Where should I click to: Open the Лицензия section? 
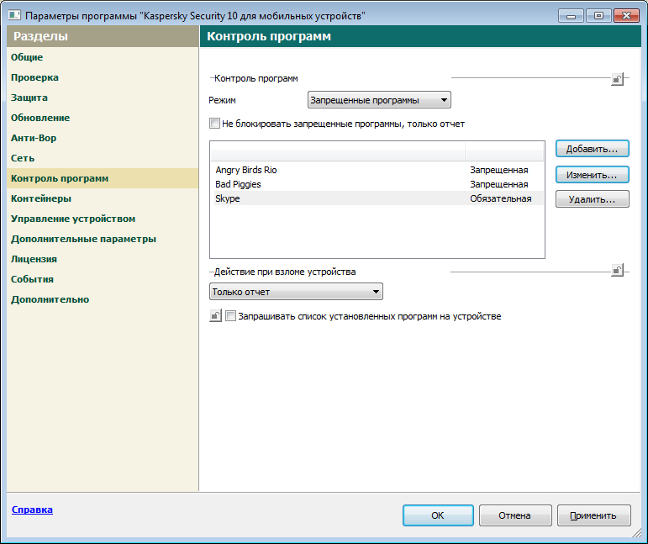(x=34, y=259)
